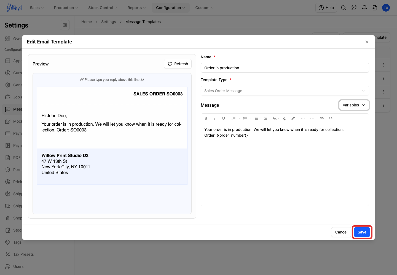Image resolution: width=397 pixels, height=275 pixels.
Task: Click the TU user avatar
Action: 386,8
